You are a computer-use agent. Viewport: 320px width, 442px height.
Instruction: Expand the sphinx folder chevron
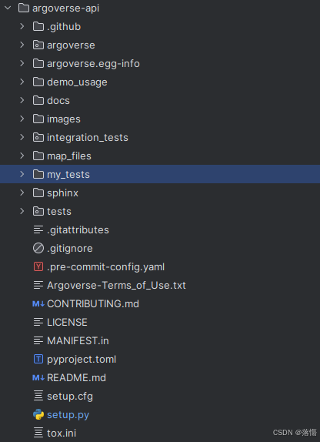[22, 193]
